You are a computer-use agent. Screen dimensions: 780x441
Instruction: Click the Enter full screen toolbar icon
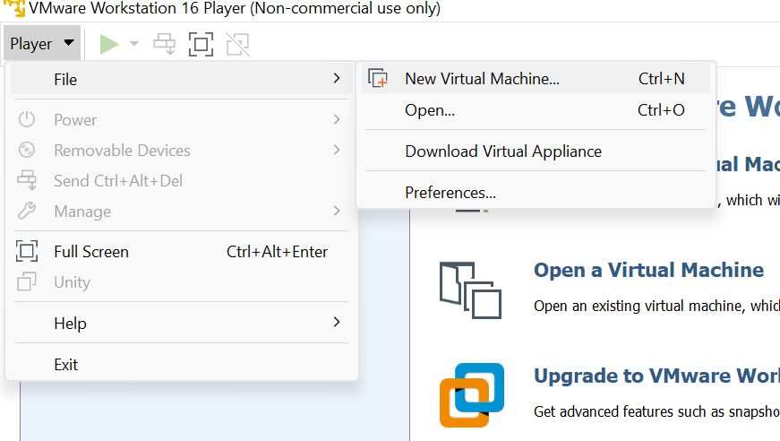(201, 44)
